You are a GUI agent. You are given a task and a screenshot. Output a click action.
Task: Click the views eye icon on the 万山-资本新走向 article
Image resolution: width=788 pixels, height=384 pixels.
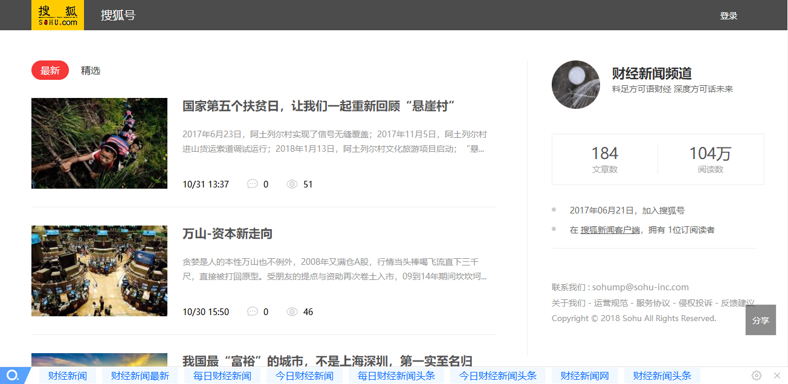(292, 311)
